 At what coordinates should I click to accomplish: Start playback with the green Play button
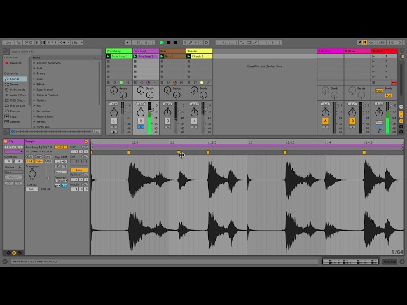click(x=162, y=43)
